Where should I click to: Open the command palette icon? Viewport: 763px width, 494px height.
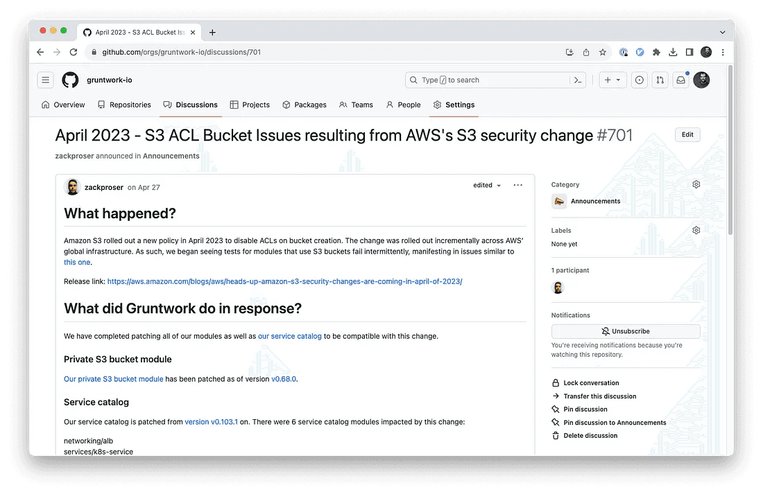pyautogui.click(x=578, y=80)
